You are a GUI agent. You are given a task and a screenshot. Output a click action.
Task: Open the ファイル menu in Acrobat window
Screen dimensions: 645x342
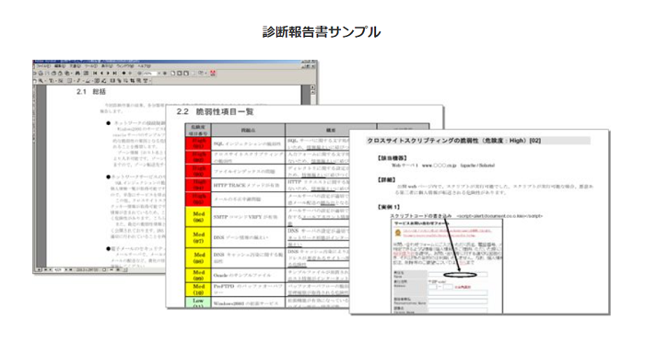(x=43, y=66)
